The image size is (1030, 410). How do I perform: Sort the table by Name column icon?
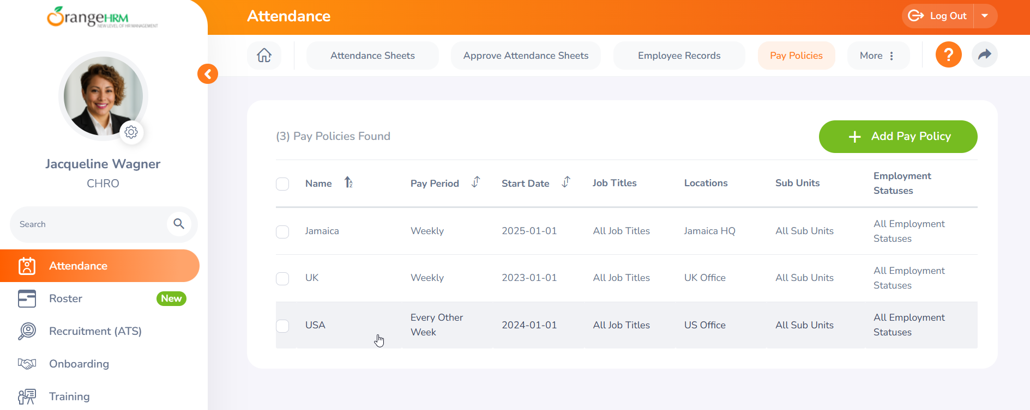tap(348, 183)
